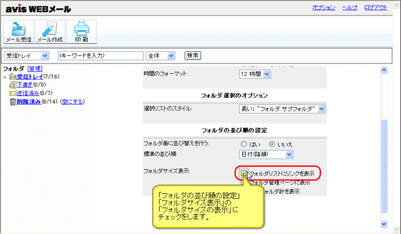Toggle フォルダリストにリンクを表示 checkbox
Screen dimensions: 401x234
pos(244,173)
